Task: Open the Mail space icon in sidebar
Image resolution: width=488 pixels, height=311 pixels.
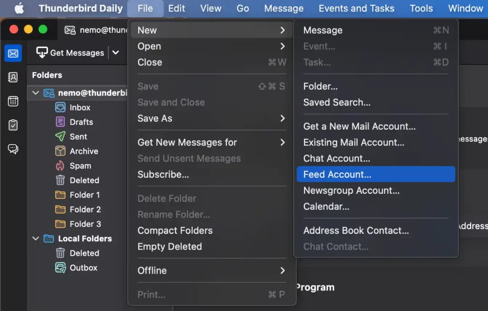Action: point(13,53)
